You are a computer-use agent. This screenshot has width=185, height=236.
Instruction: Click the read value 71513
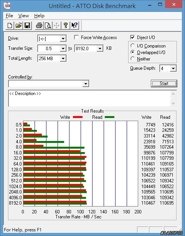pyautogui.click(x=168, y=142)
